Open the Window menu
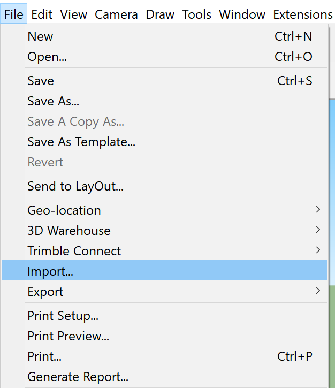335x388 pixels. (242, 14)
